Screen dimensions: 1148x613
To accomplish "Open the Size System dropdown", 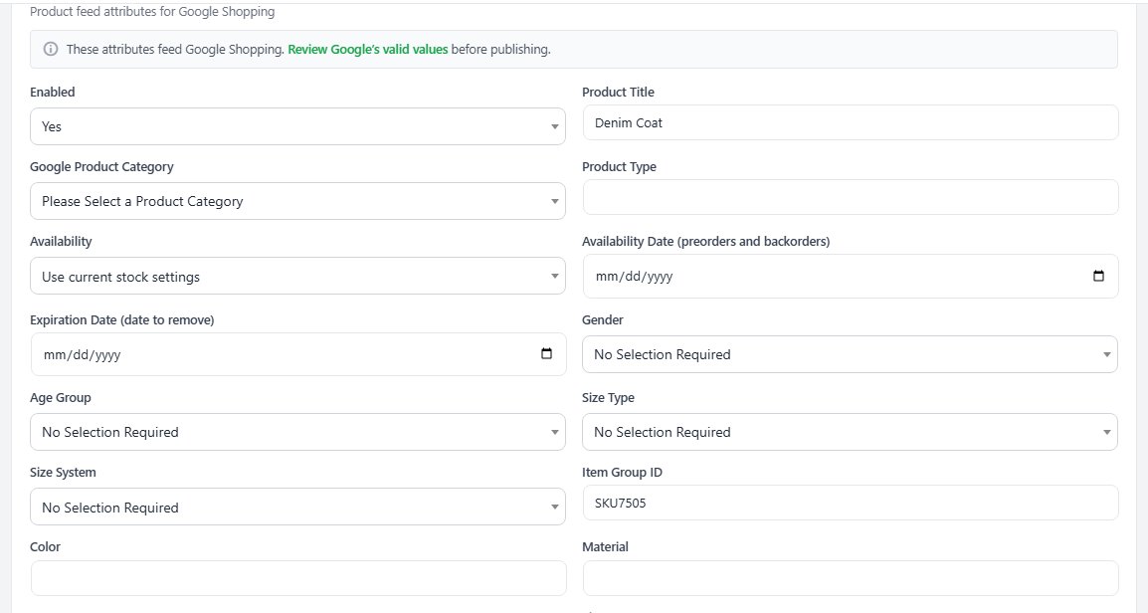I will coord(297,507).
